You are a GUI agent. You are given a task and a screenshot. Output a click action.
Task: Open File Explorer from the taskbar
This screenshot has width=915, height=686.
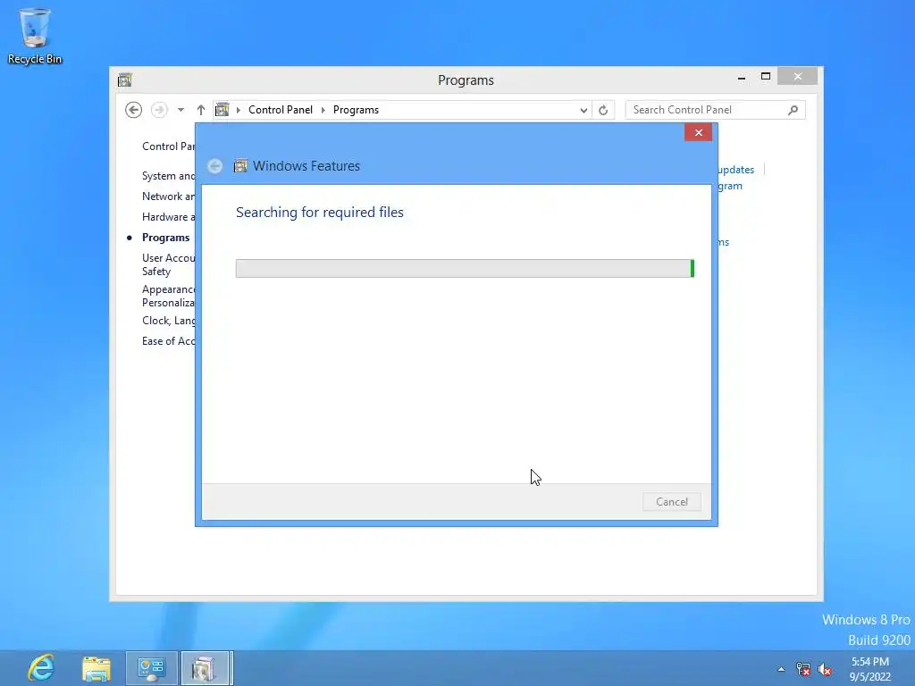click(97, 668)
